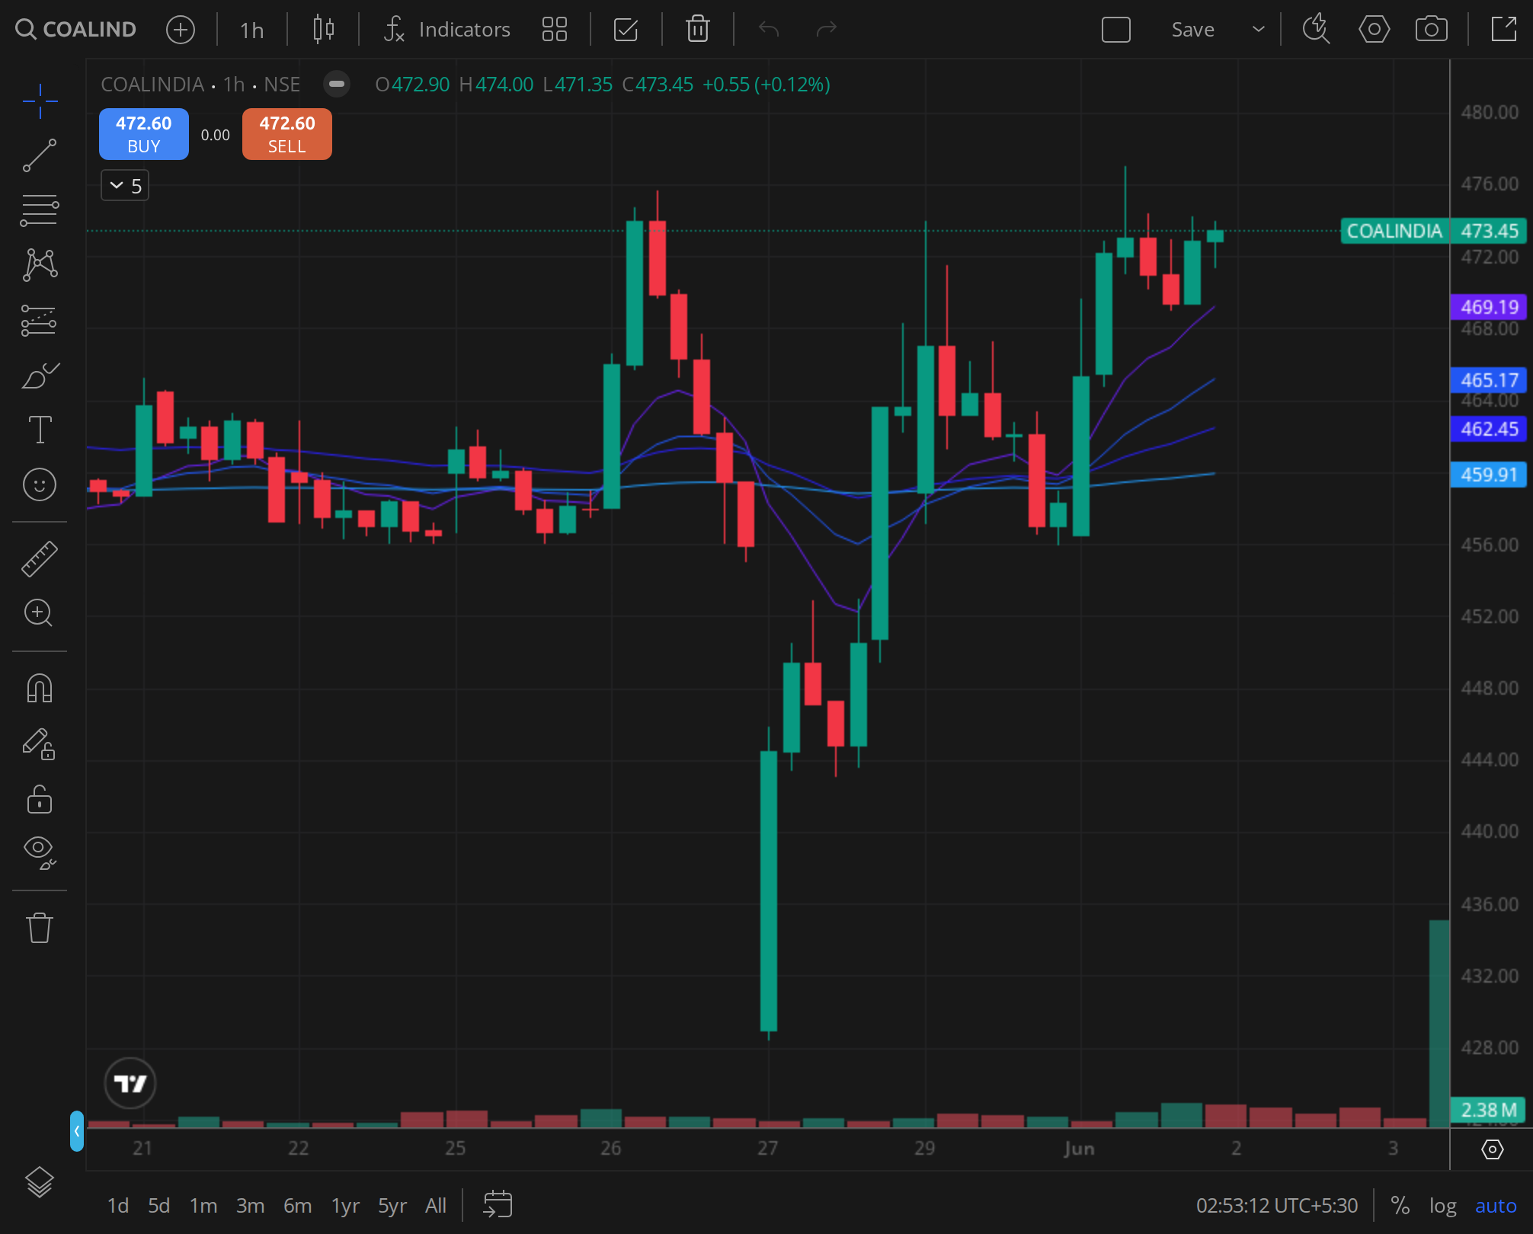Open quick search lightning icon
Viewport: 1533px width, 1234px height.
click(x=1316, y=30)
